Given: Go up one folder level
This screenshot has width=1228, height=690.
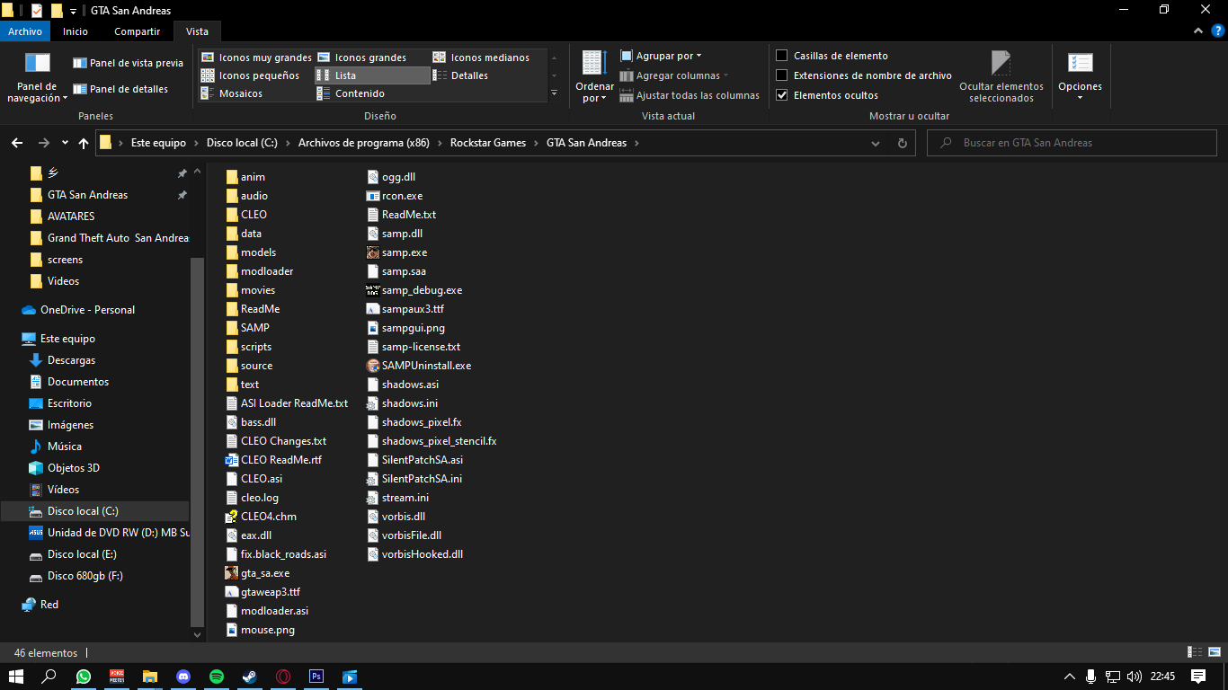Looking at the screenshot, I should click(84, 143).
